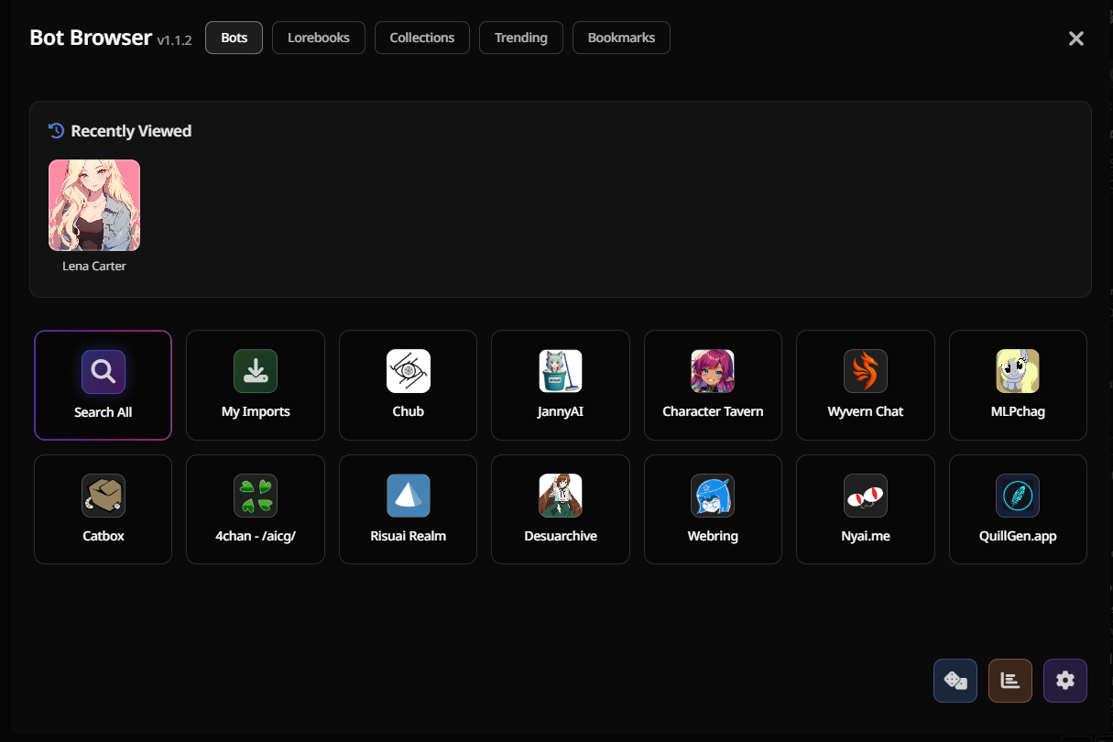This screenshot has width=1113, height=742.
Task: Click the Recently Viewed heading text
Action: pos(131,131)
